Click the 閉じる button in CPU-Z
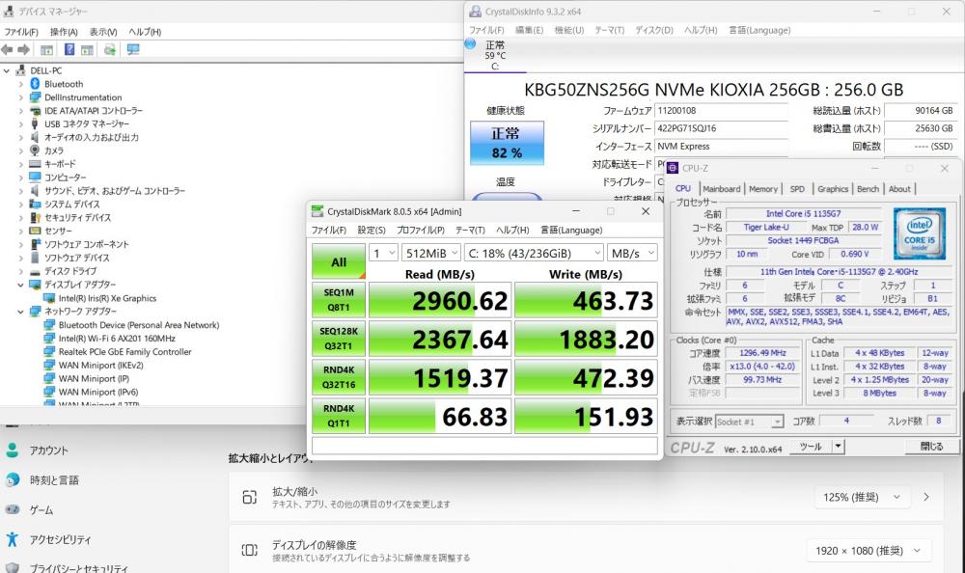Viewport: 965px width, 573px height. click(x=932, y=447)
